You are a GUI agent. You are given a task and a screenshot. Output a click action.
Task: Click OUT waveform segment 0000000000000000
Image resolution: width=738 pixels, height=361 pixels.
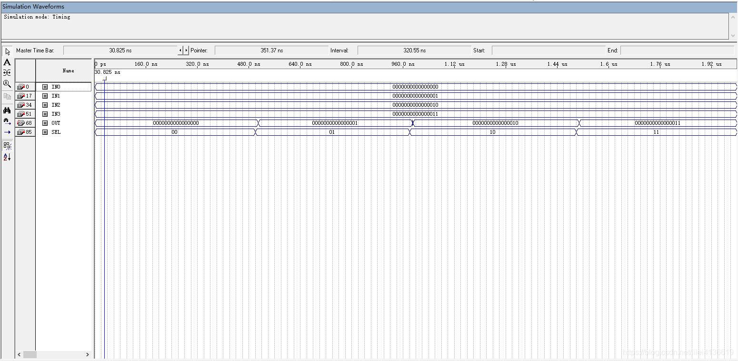[x=176, y=123]
